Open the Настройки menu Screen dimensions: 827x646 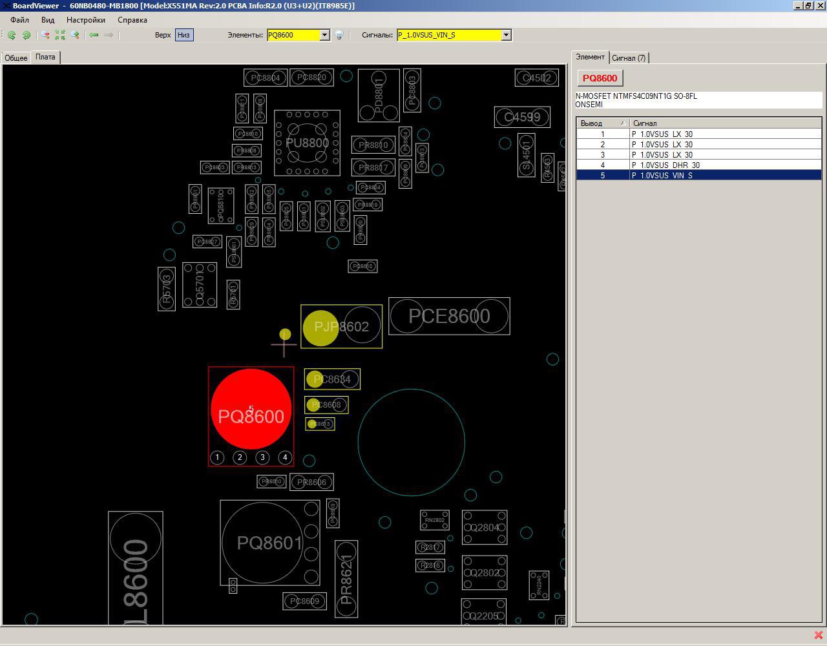point(86,20)
